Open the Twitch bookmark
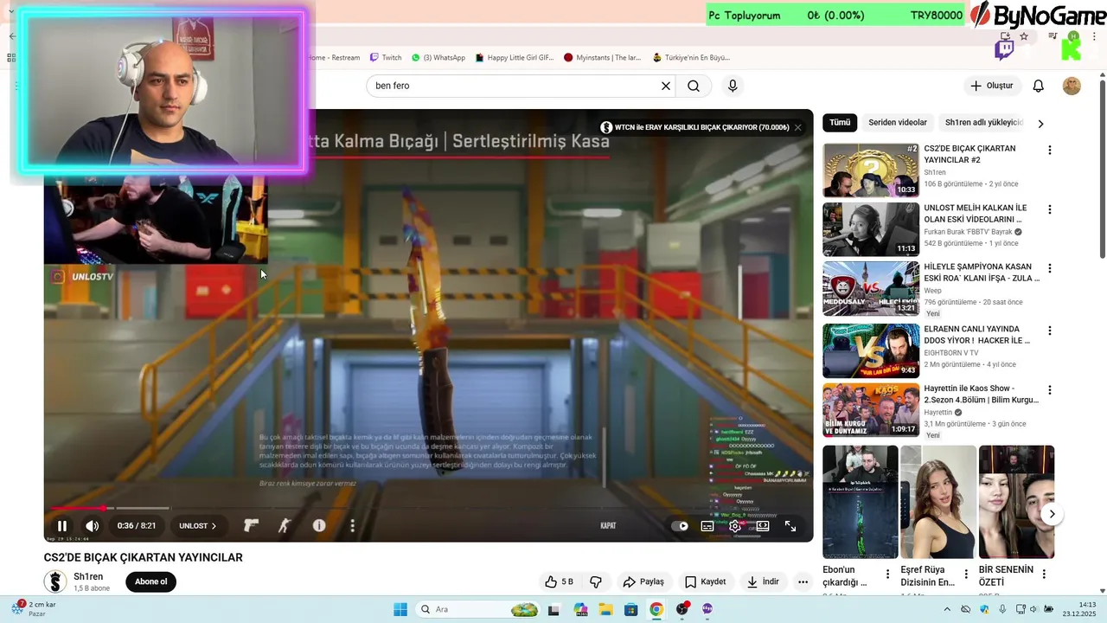 click(386, 57)
